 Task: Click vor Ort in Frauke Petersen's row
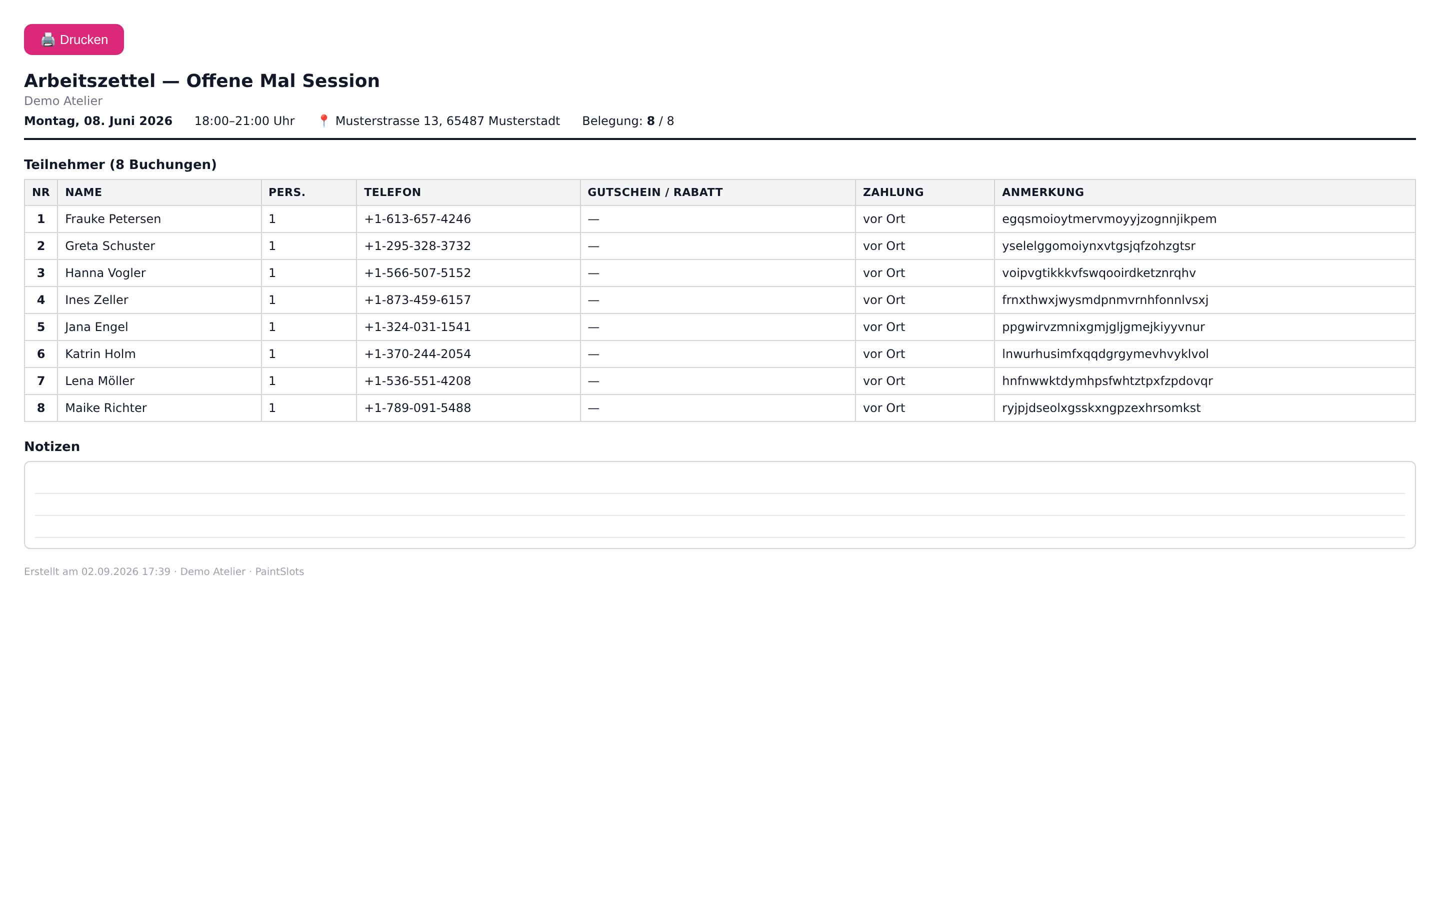[883, 219]
